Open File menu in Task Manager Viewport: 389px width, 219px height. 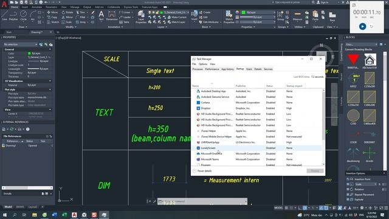click(x=194, y=64)
